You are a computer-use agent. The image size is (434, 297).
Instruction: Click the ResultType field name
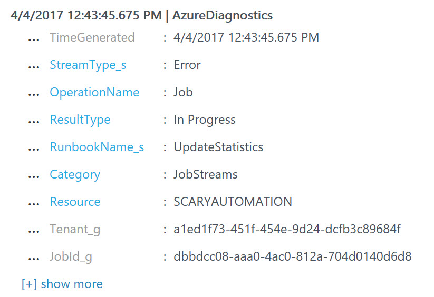(x=80, y=120)
